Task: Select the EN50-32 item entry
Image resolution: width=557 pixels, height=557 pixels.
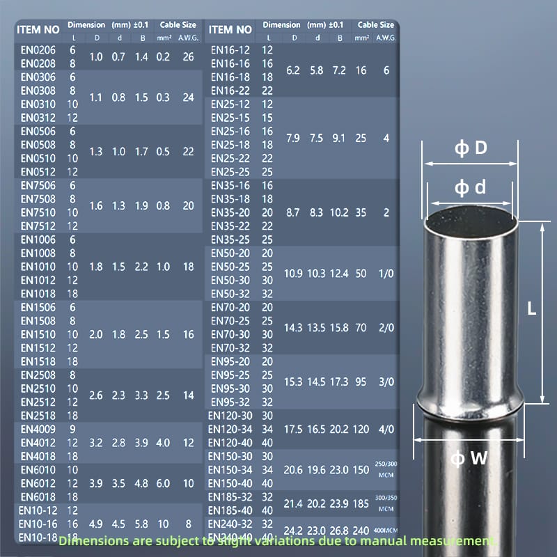Action: coord(230,294)
